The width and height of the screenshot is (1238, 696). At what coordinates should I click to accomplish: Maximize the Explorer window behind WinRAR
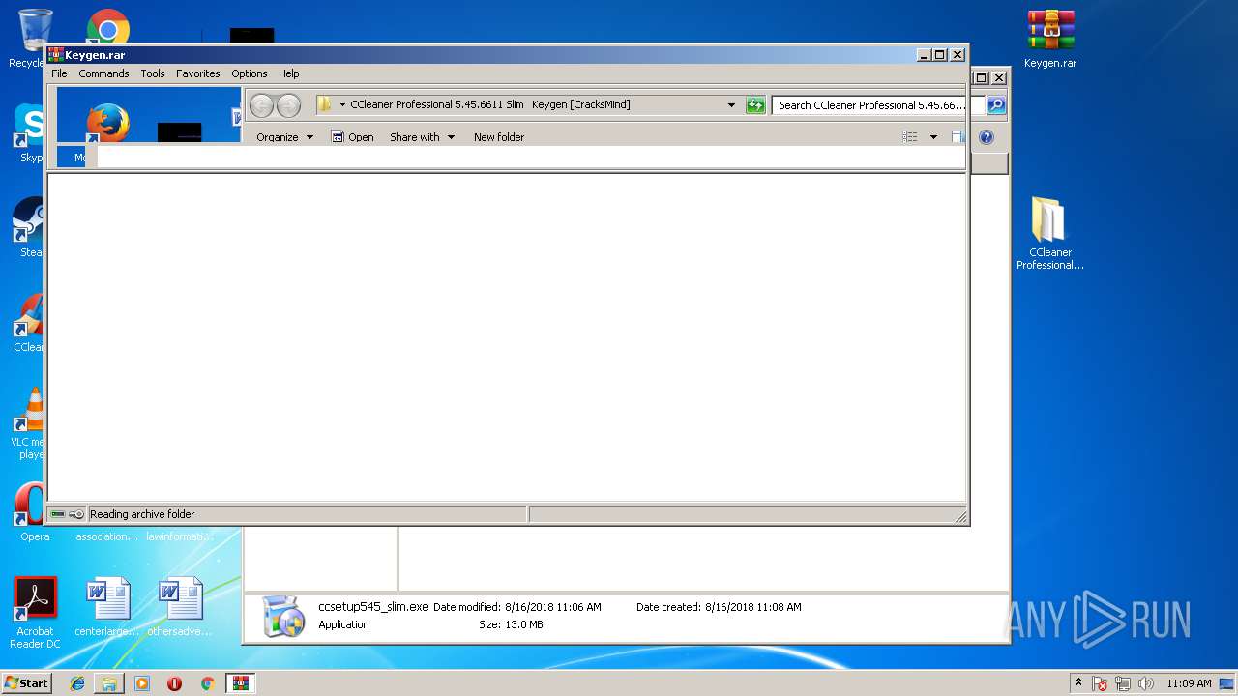[981, 77]
